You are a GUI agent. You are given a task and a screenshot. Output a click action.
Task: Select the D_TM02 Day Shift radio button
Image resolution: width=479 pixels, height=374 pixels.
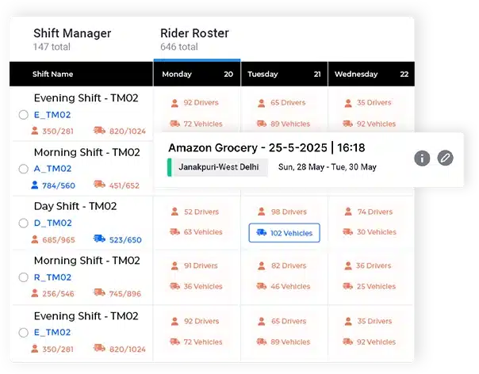(24, 223)
